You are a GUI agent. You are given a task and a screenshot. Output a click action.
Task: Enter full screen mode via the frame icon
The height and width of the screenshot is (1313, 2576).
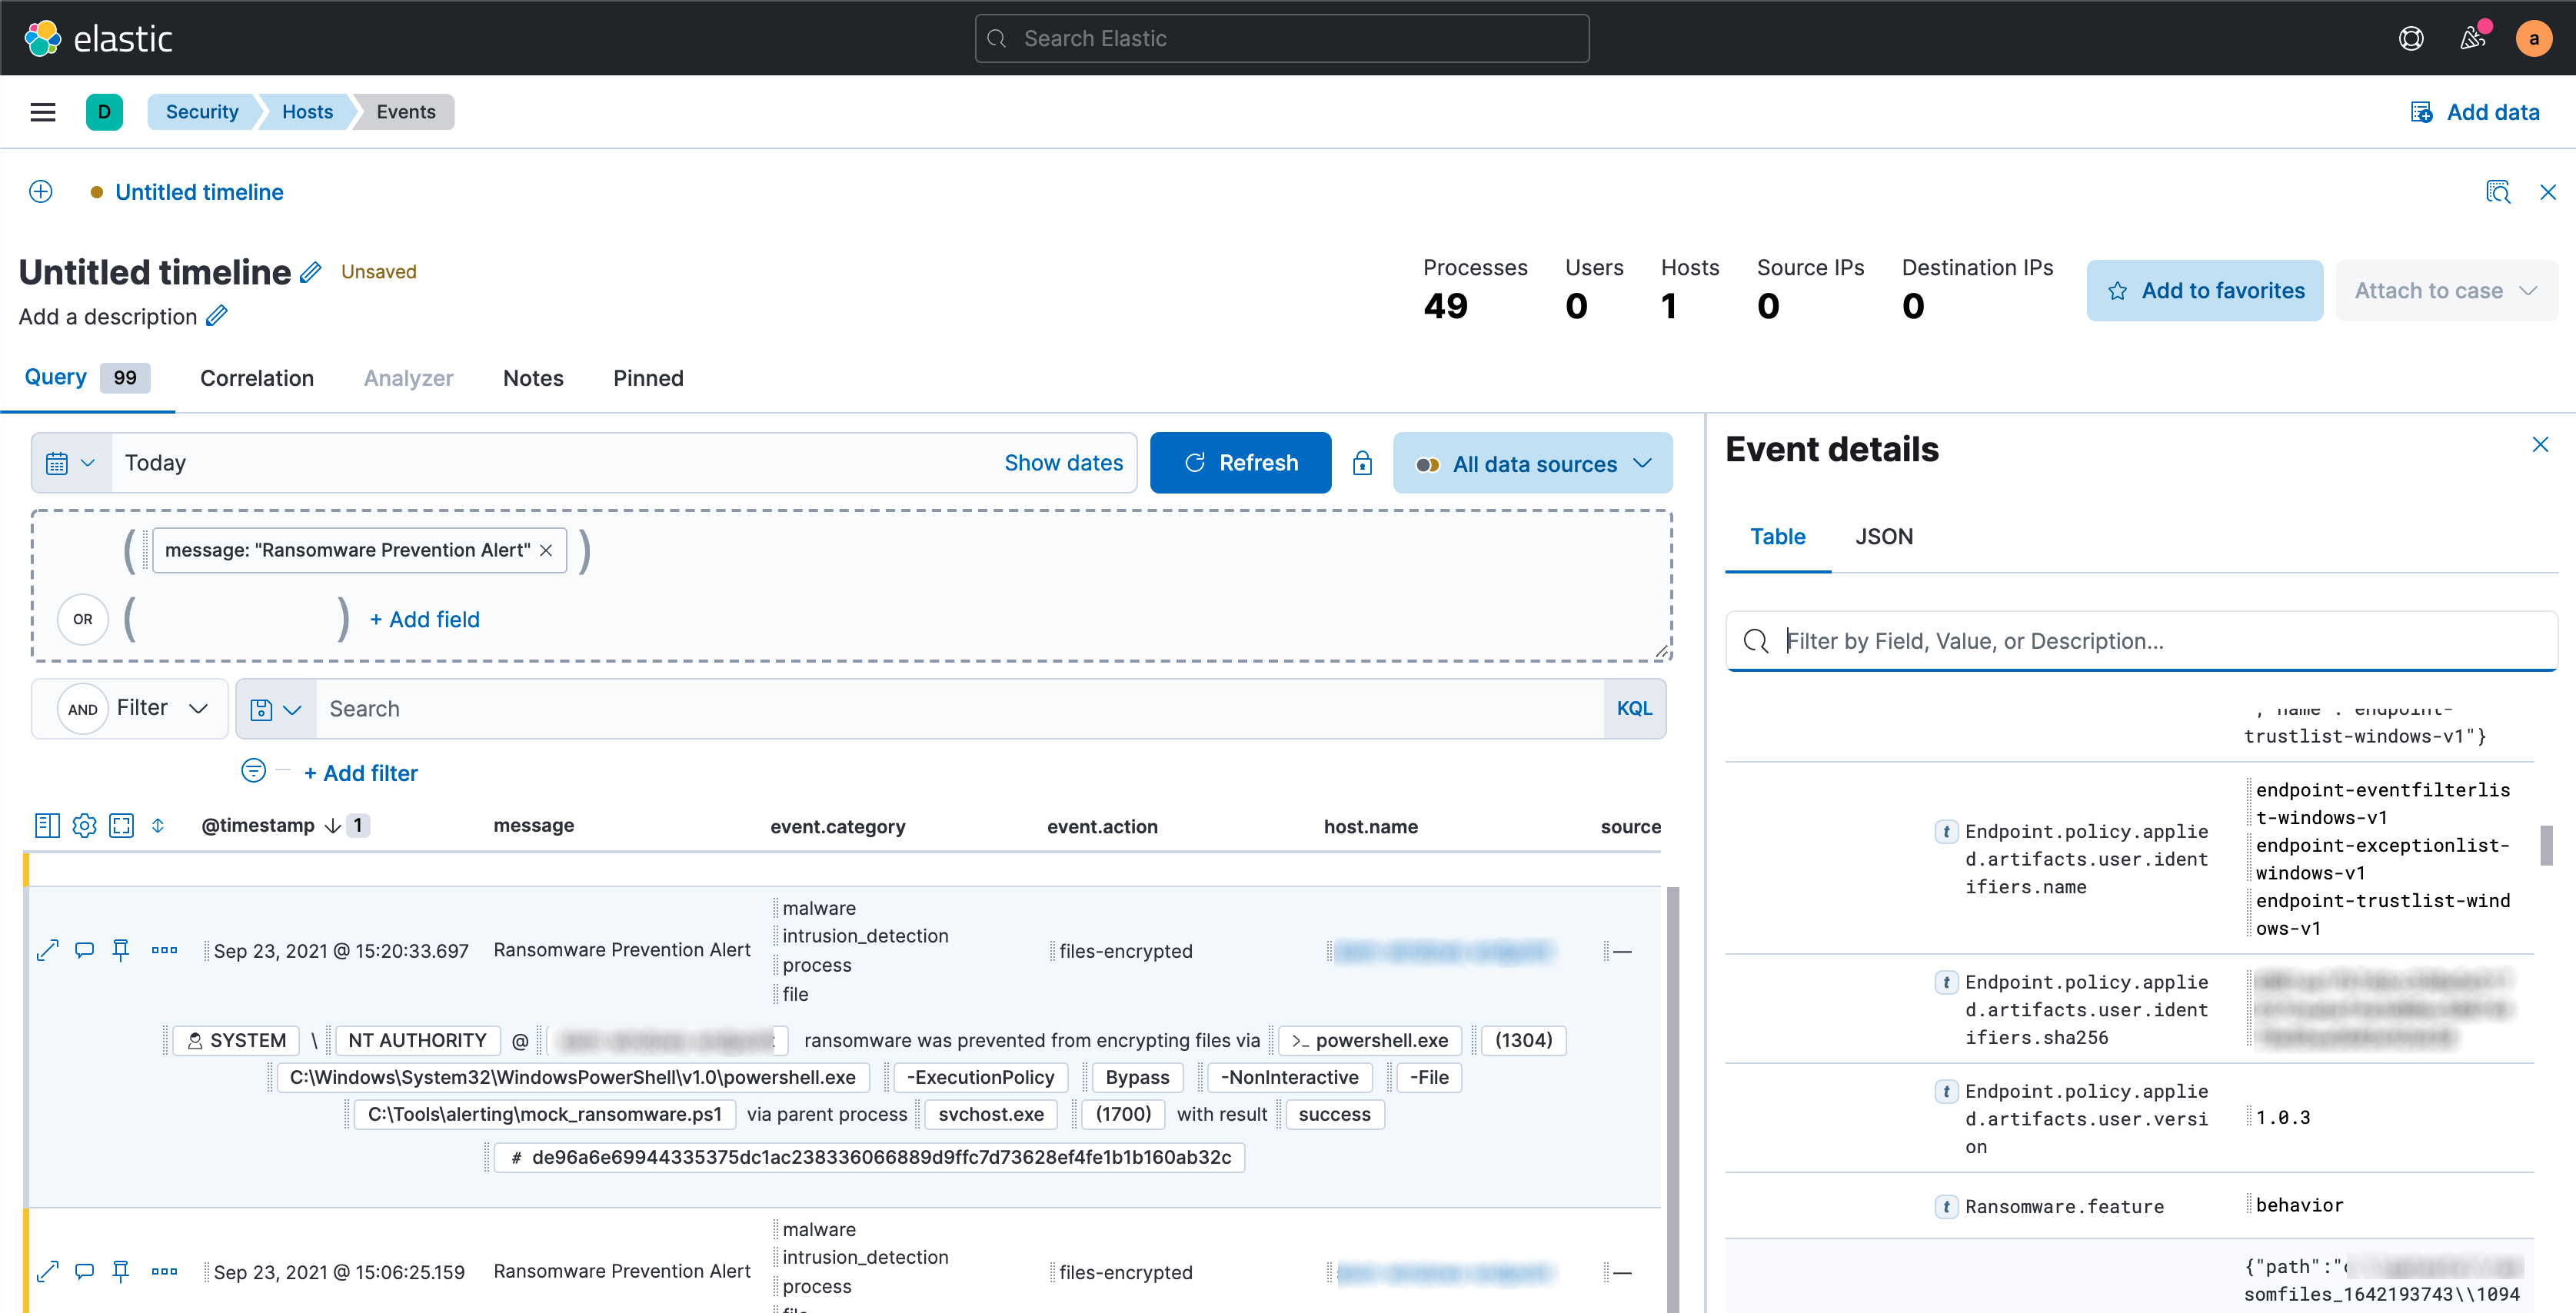coord(121,825)
